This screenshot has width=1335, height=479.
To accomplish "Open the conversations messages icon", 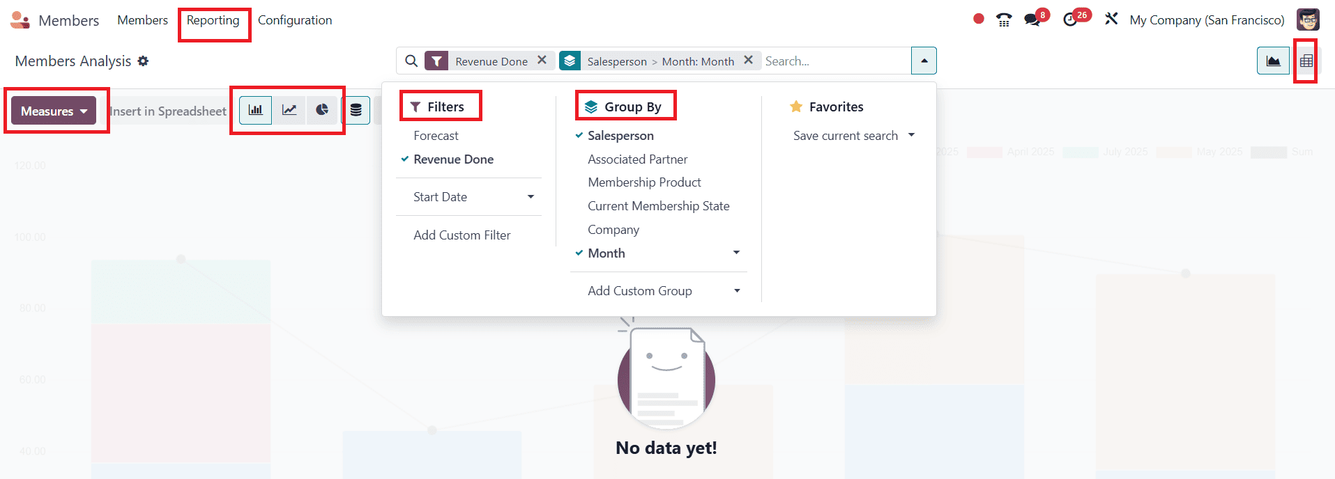I will click(x=1032, y=19).
